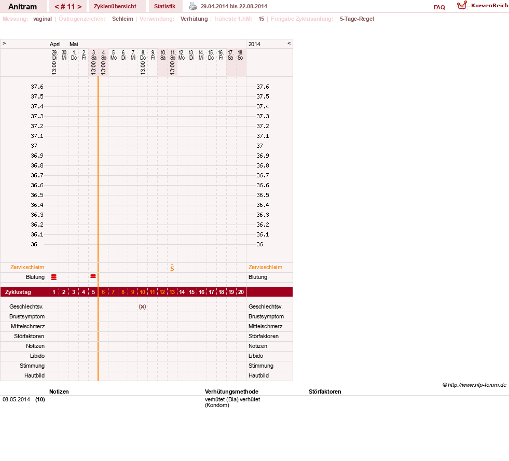Select cycle day 20 in Zyklustag row
The height and width of the screenshot is (461, 509).
(241, 292)
